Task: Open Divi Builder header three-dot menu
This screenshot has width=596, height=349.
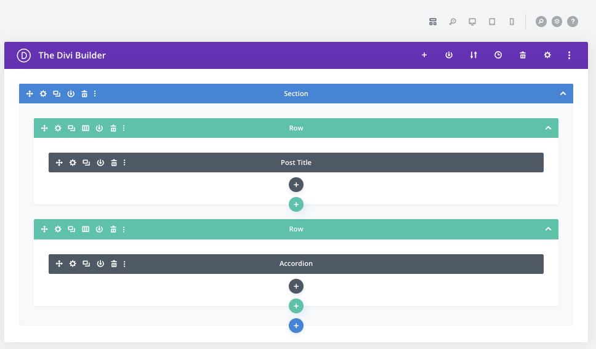Action: (570, 55)
